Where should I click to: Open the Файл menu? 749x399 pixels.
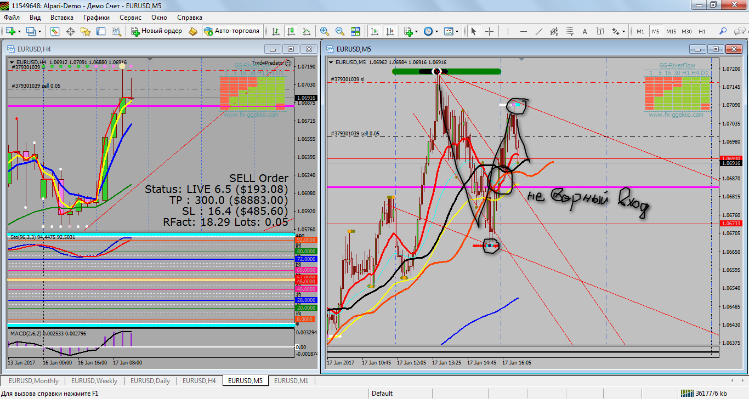click(12, 17)
